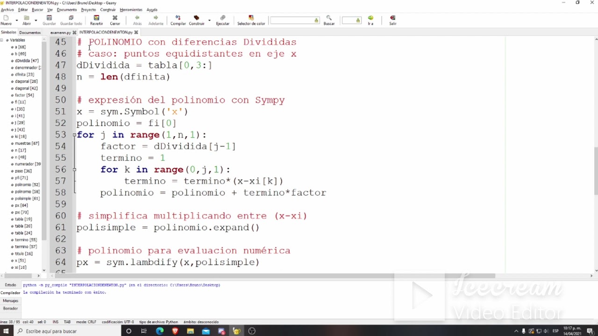Screen dimensions: 598x336
Task: Open the Construir dropdown arrow
Action: point(209,21)
